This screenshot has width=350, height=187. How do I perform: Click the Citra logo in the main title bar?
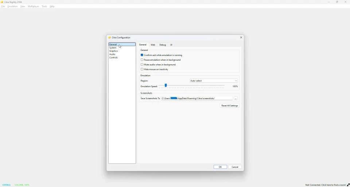tap(2, 2)
